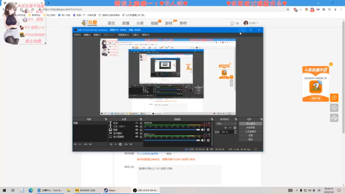Go to Douyu 分类 category tab
The image size is (345, 194).
[x=140, y=23]
